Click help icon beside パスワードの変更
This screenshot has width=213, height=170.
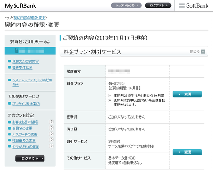[51, 134]
